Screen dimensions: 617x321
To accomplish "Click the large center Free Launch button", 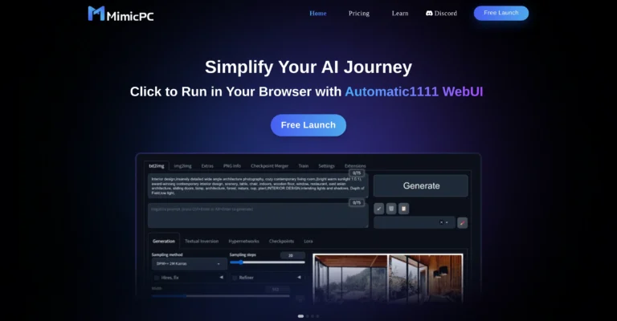I will click(x=308, y=125).
